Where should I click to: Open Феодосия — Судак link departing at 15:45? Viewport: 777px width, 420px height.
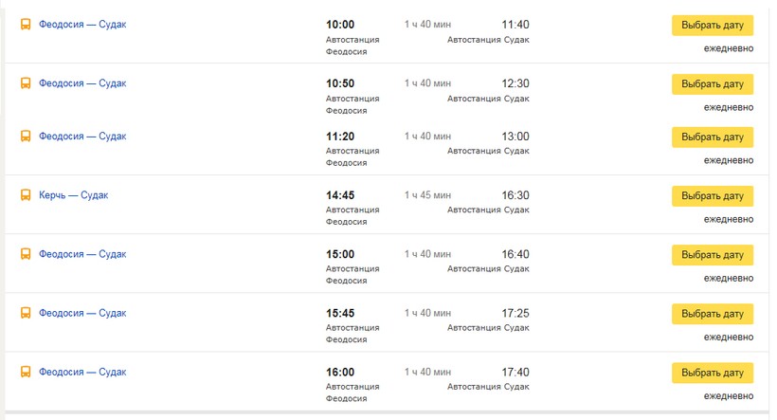[82, 313]
